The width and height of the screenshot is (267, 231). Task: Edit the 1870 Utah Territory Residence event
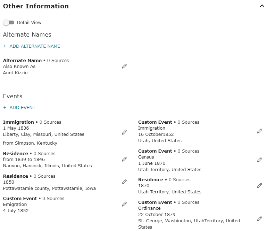pyautogui.click(x=259, y=185)
